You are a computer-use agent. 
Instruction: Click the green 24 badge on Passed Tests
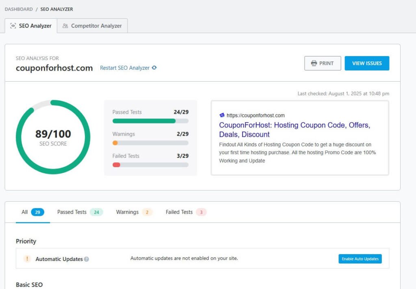tap(96, 212)
